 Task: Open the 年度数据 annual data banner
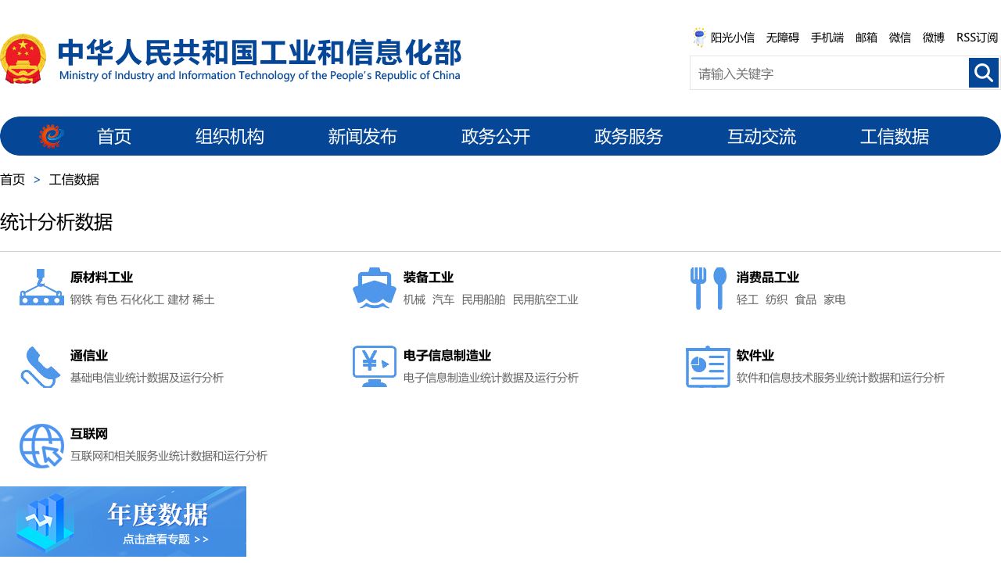pos(123,521)
